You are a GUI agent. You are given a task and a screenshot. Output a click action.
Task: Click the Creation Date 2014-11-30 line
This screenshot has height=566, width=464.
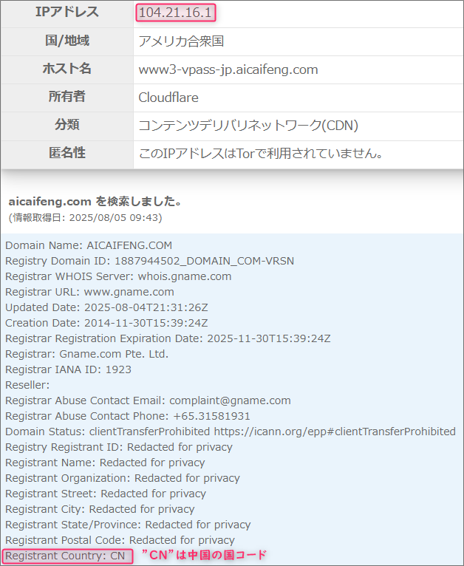[x=106, y=323]
